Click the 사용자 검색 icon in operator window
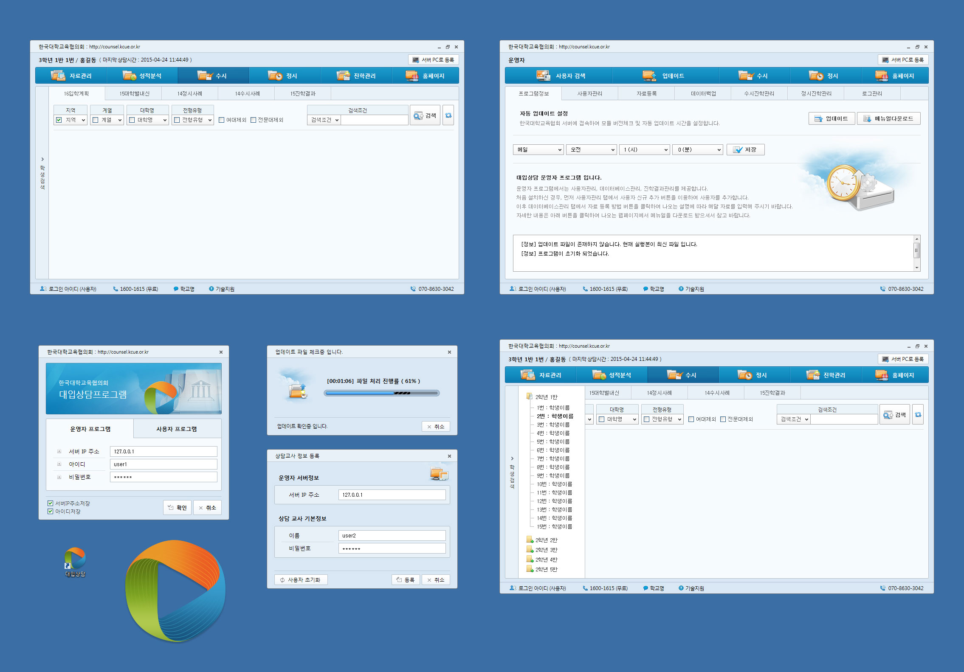The image size is (964, 672). pyautogui.click(x=543, y=76)
